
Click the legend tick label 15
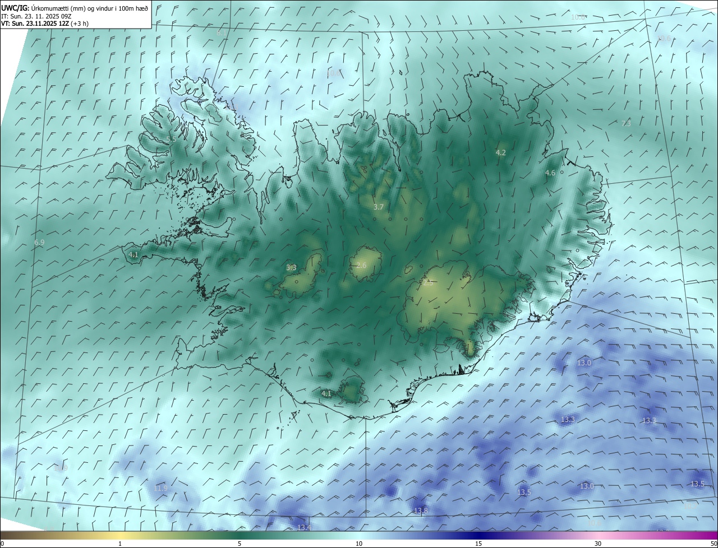tap(478, 544)
